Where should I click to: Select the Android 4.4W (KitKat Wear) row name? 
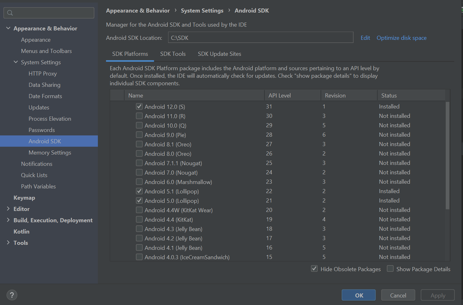point(178,210)
